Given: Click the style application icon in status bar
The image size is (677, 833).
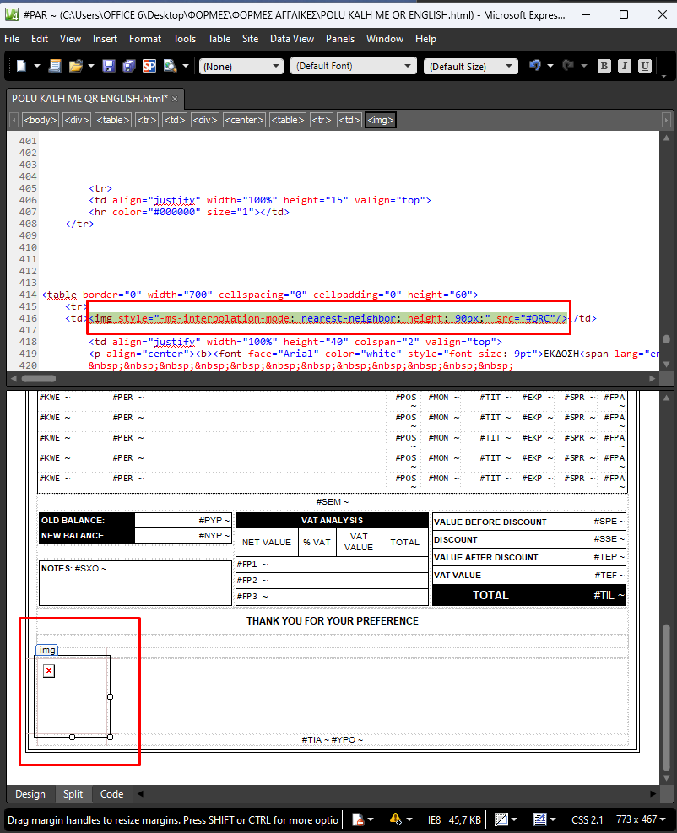Looking at the screenshot, I should [540, 819].
